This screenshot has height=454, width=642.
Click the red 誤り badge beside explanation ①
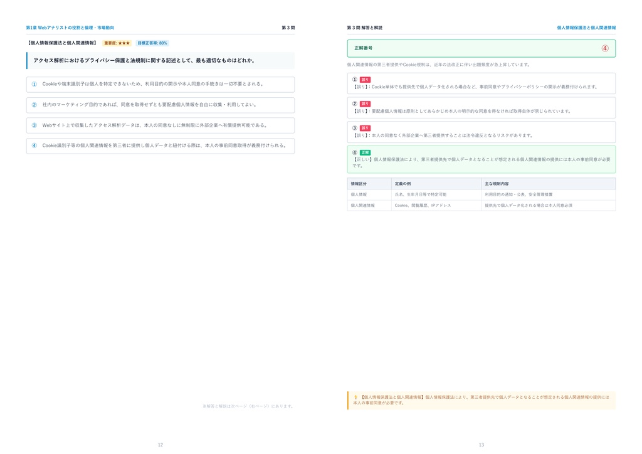[365, 80]
